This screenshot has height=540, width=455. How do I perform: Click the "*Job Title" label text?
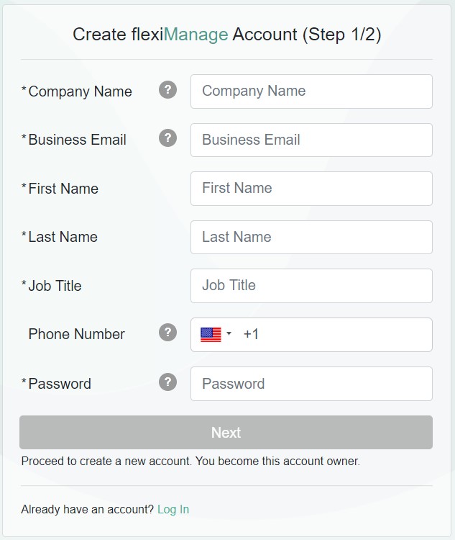coord(55,286)
